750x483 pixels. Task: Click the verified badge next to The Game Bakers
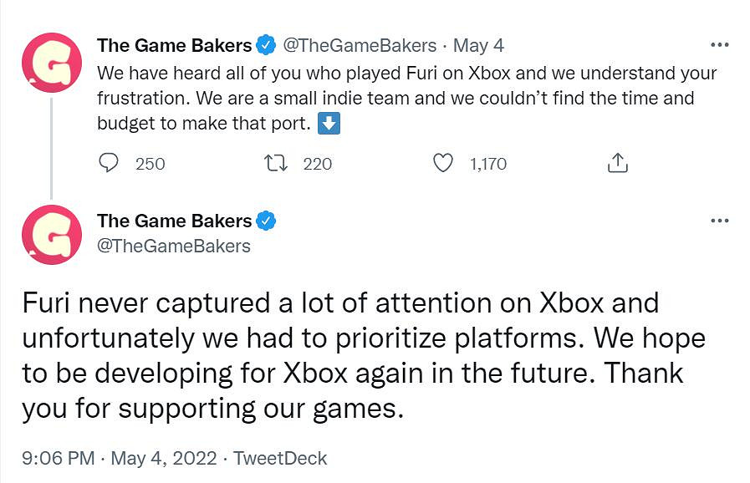click(x=265, y=46)
